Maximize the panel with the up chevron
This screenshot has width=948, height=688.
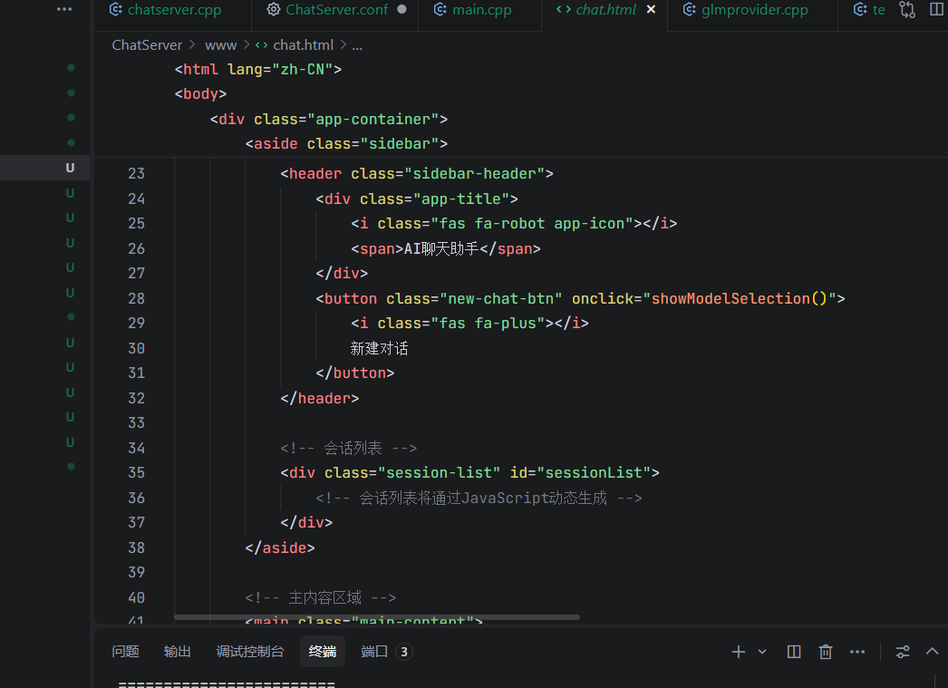pyautogui.click(x=932, y=652)
